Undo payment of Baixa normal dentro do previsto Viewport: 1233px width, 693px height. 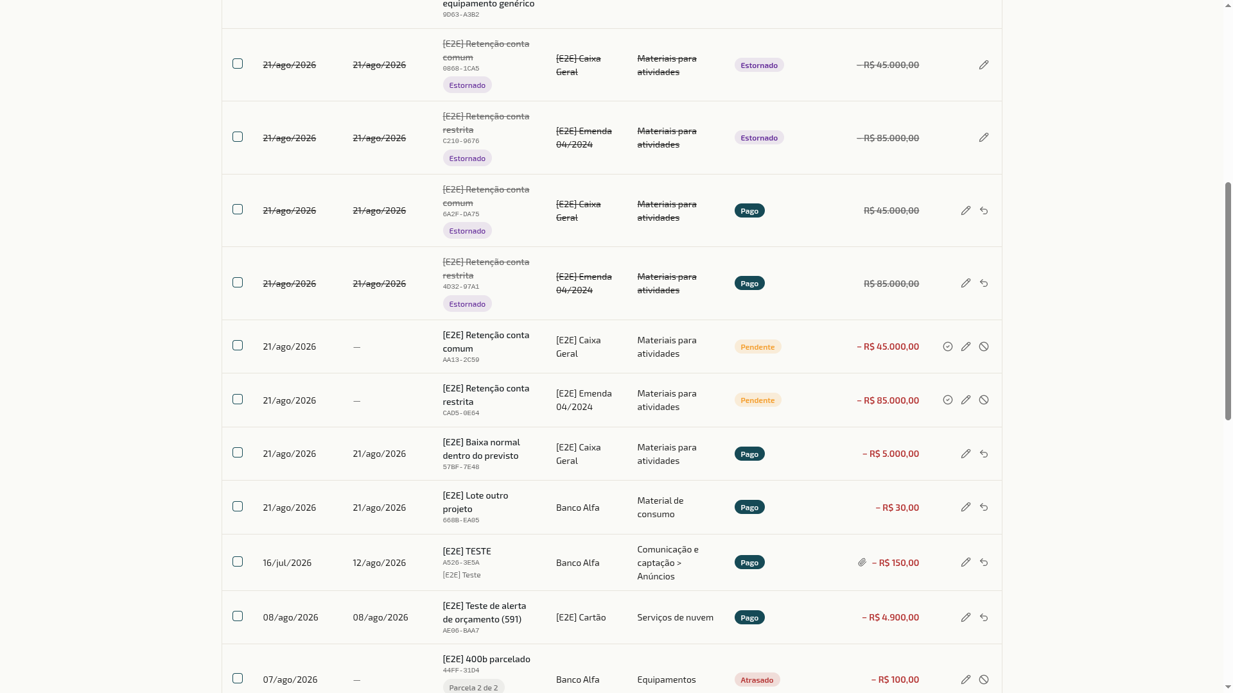point(984,454)
